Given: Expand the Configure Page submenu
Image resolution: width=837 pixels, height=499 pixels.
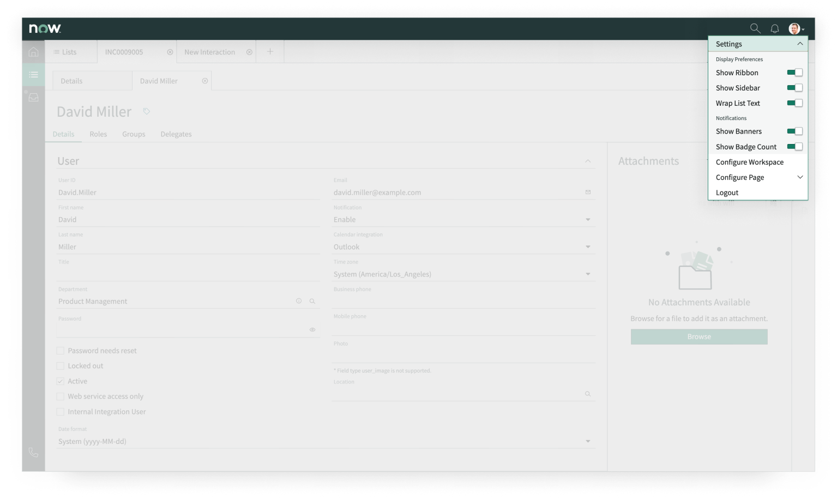Looking at the screenshot, I should point(800,177).
